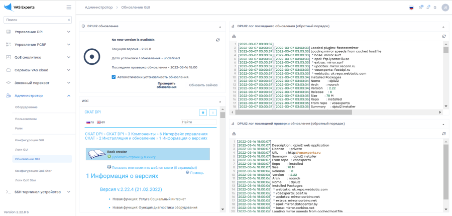Image resolution: width=452 pixels, height=216 pixels.
Task: Click the Book creator open book icon
Action: (96, 154)
